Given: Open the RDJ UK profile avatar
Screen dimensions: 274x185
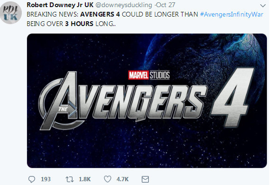Looking at the screenshot, I should pos(11,13).
